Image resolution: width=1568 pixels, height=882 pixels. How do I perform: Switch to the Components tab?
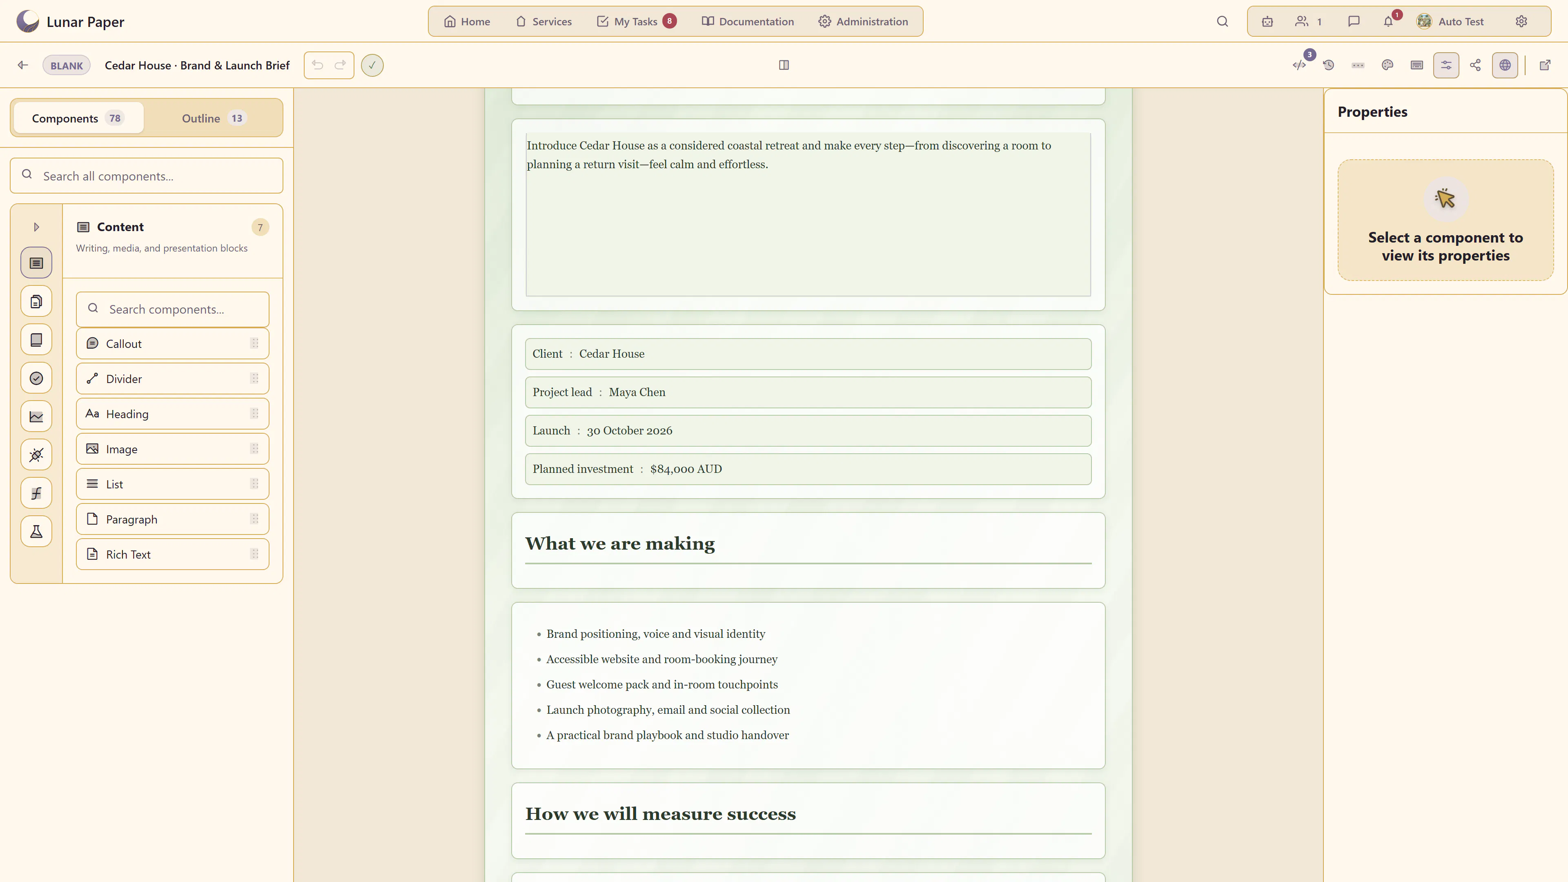click(78, 118)
